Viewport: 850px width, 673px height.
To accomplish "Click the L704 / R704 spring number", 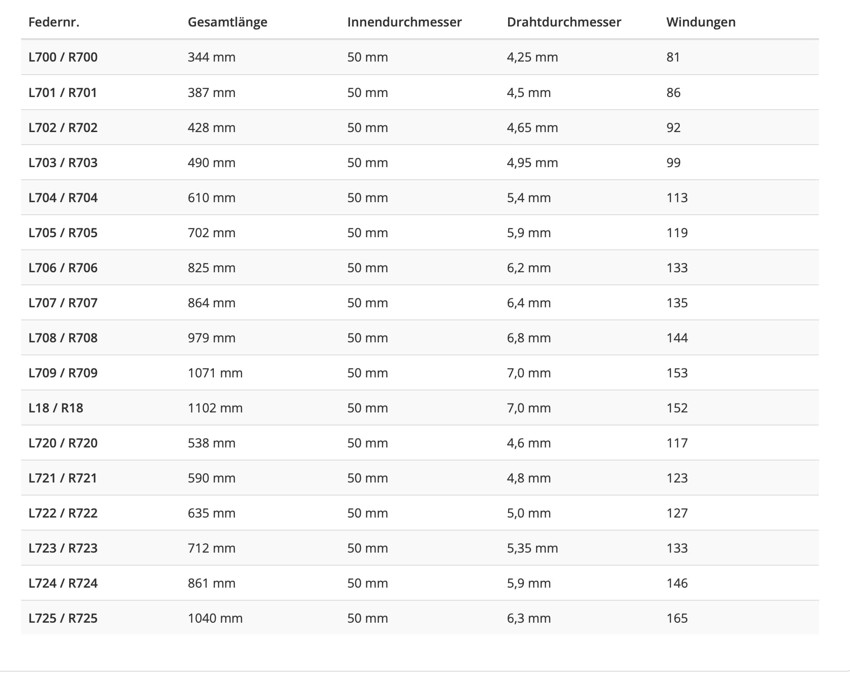I will point(63,198).
